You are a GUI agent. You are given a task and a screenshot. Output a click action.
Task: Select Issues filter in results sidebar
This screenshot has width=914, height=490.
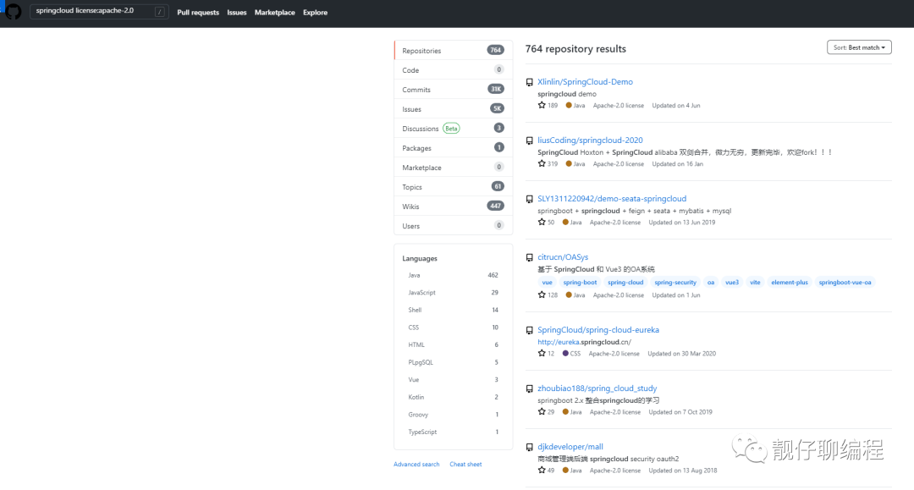(454, 109)
